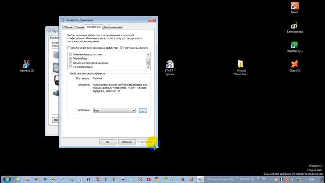Image resolution: width=325 pixels, height=183 pixels.
Task: Click the active highlighted taskbar window button
Action: tap(200, 179)
